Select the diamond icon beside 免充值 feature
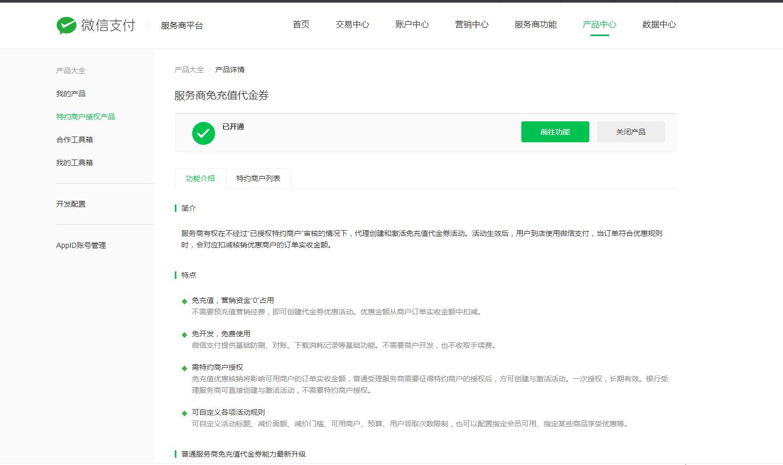783x465 pixels. [x=184, y=300]
